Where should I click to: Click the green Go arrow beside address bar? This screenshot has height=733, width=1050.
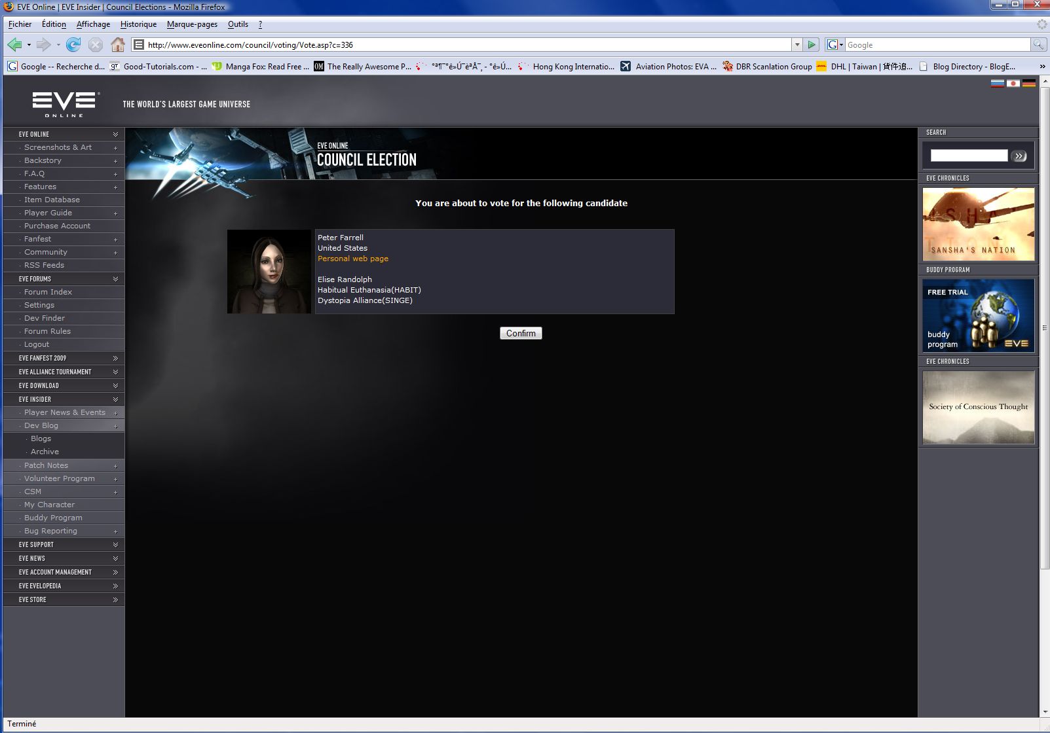[812, 45]
